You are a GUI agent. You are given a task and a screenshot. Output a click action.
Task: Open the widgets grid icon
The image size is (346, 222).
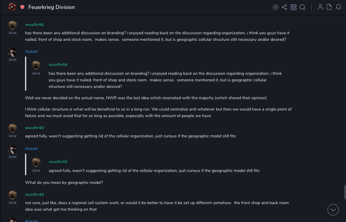[294, 7]
